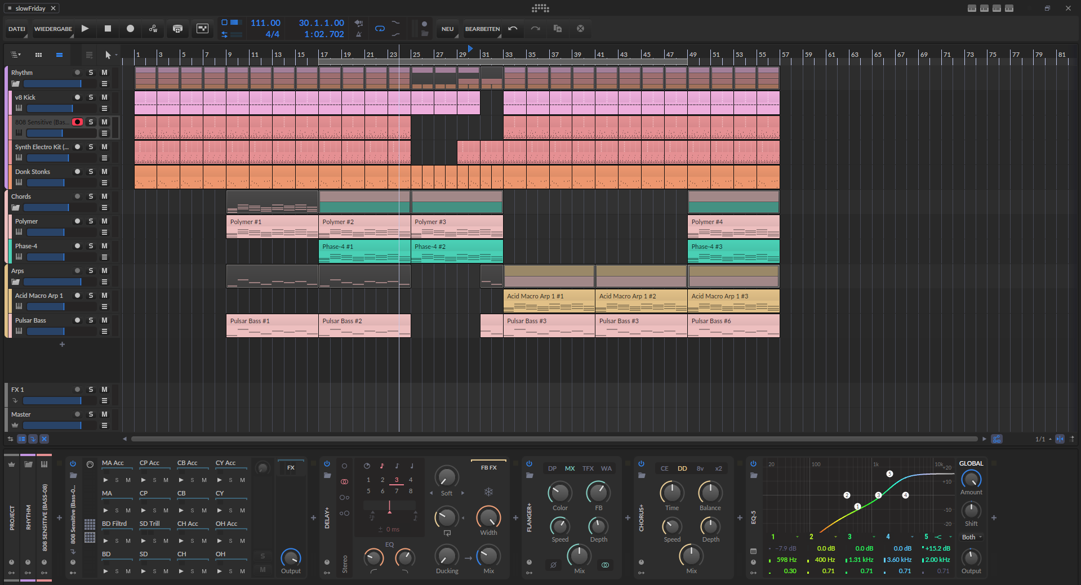This screenshot has height=585, width=1081.
Task: Collapse the Chords group folder
Action: 16,208
